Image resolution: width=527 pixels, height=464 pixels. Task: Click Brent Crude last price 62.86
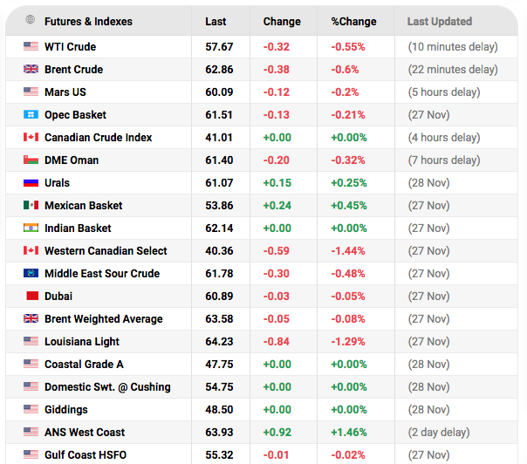(219, 69)
